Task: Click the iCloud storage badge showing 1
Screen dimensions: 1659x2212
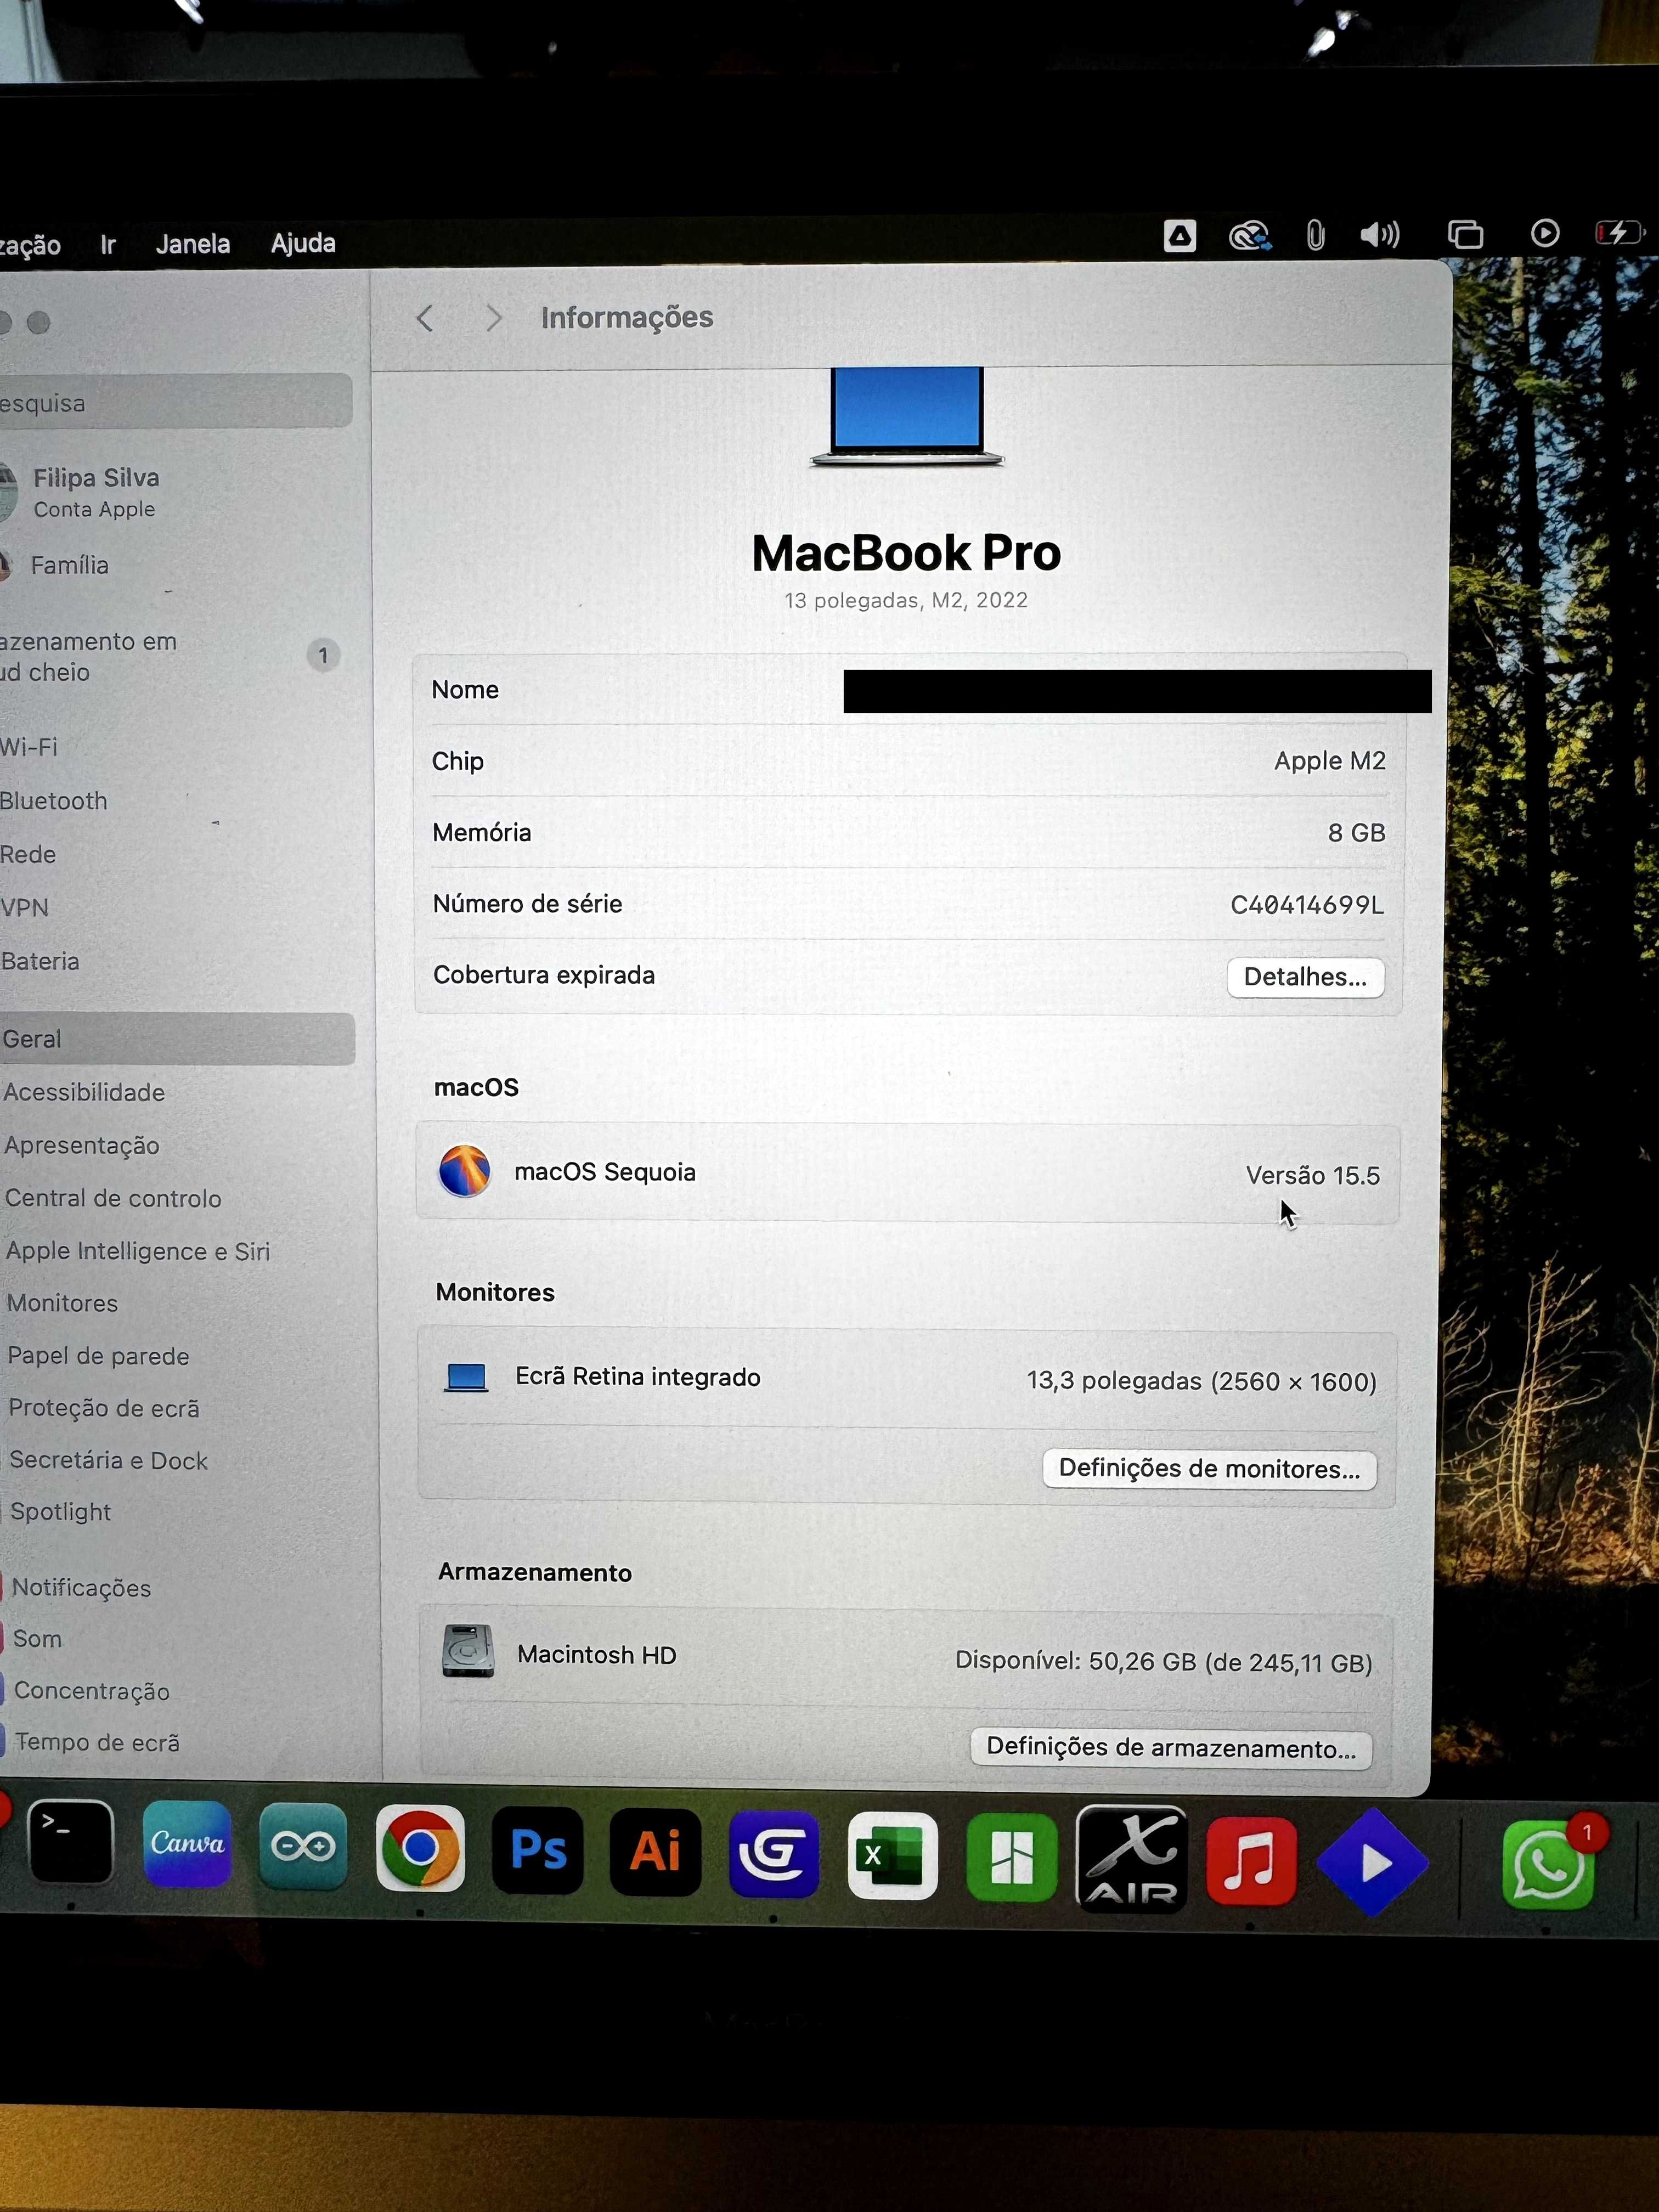Action: point(323,656)
